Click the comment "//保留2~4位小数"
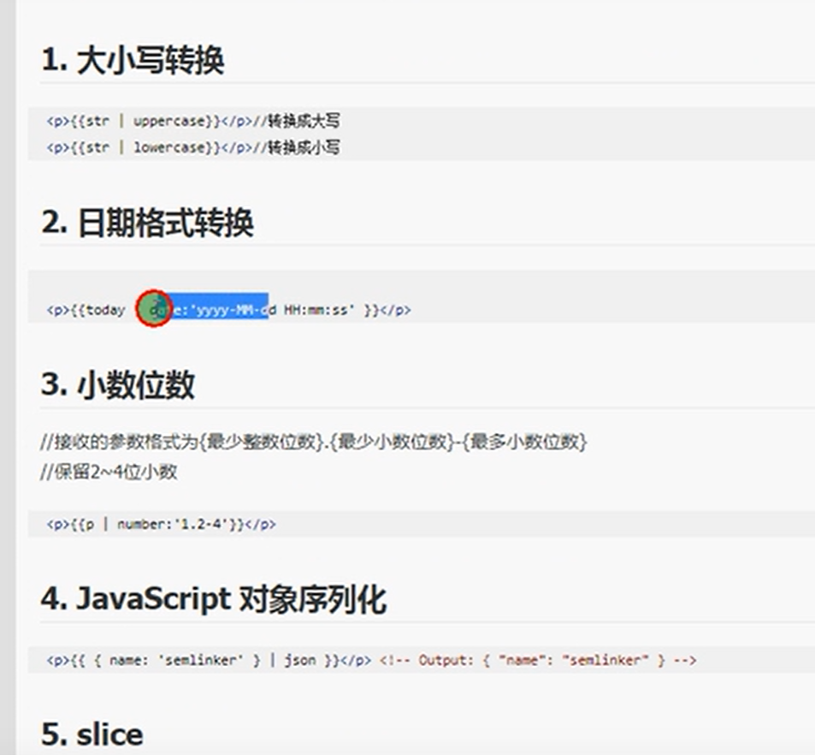This screenshot has width=815, height=755. point(109,472)
